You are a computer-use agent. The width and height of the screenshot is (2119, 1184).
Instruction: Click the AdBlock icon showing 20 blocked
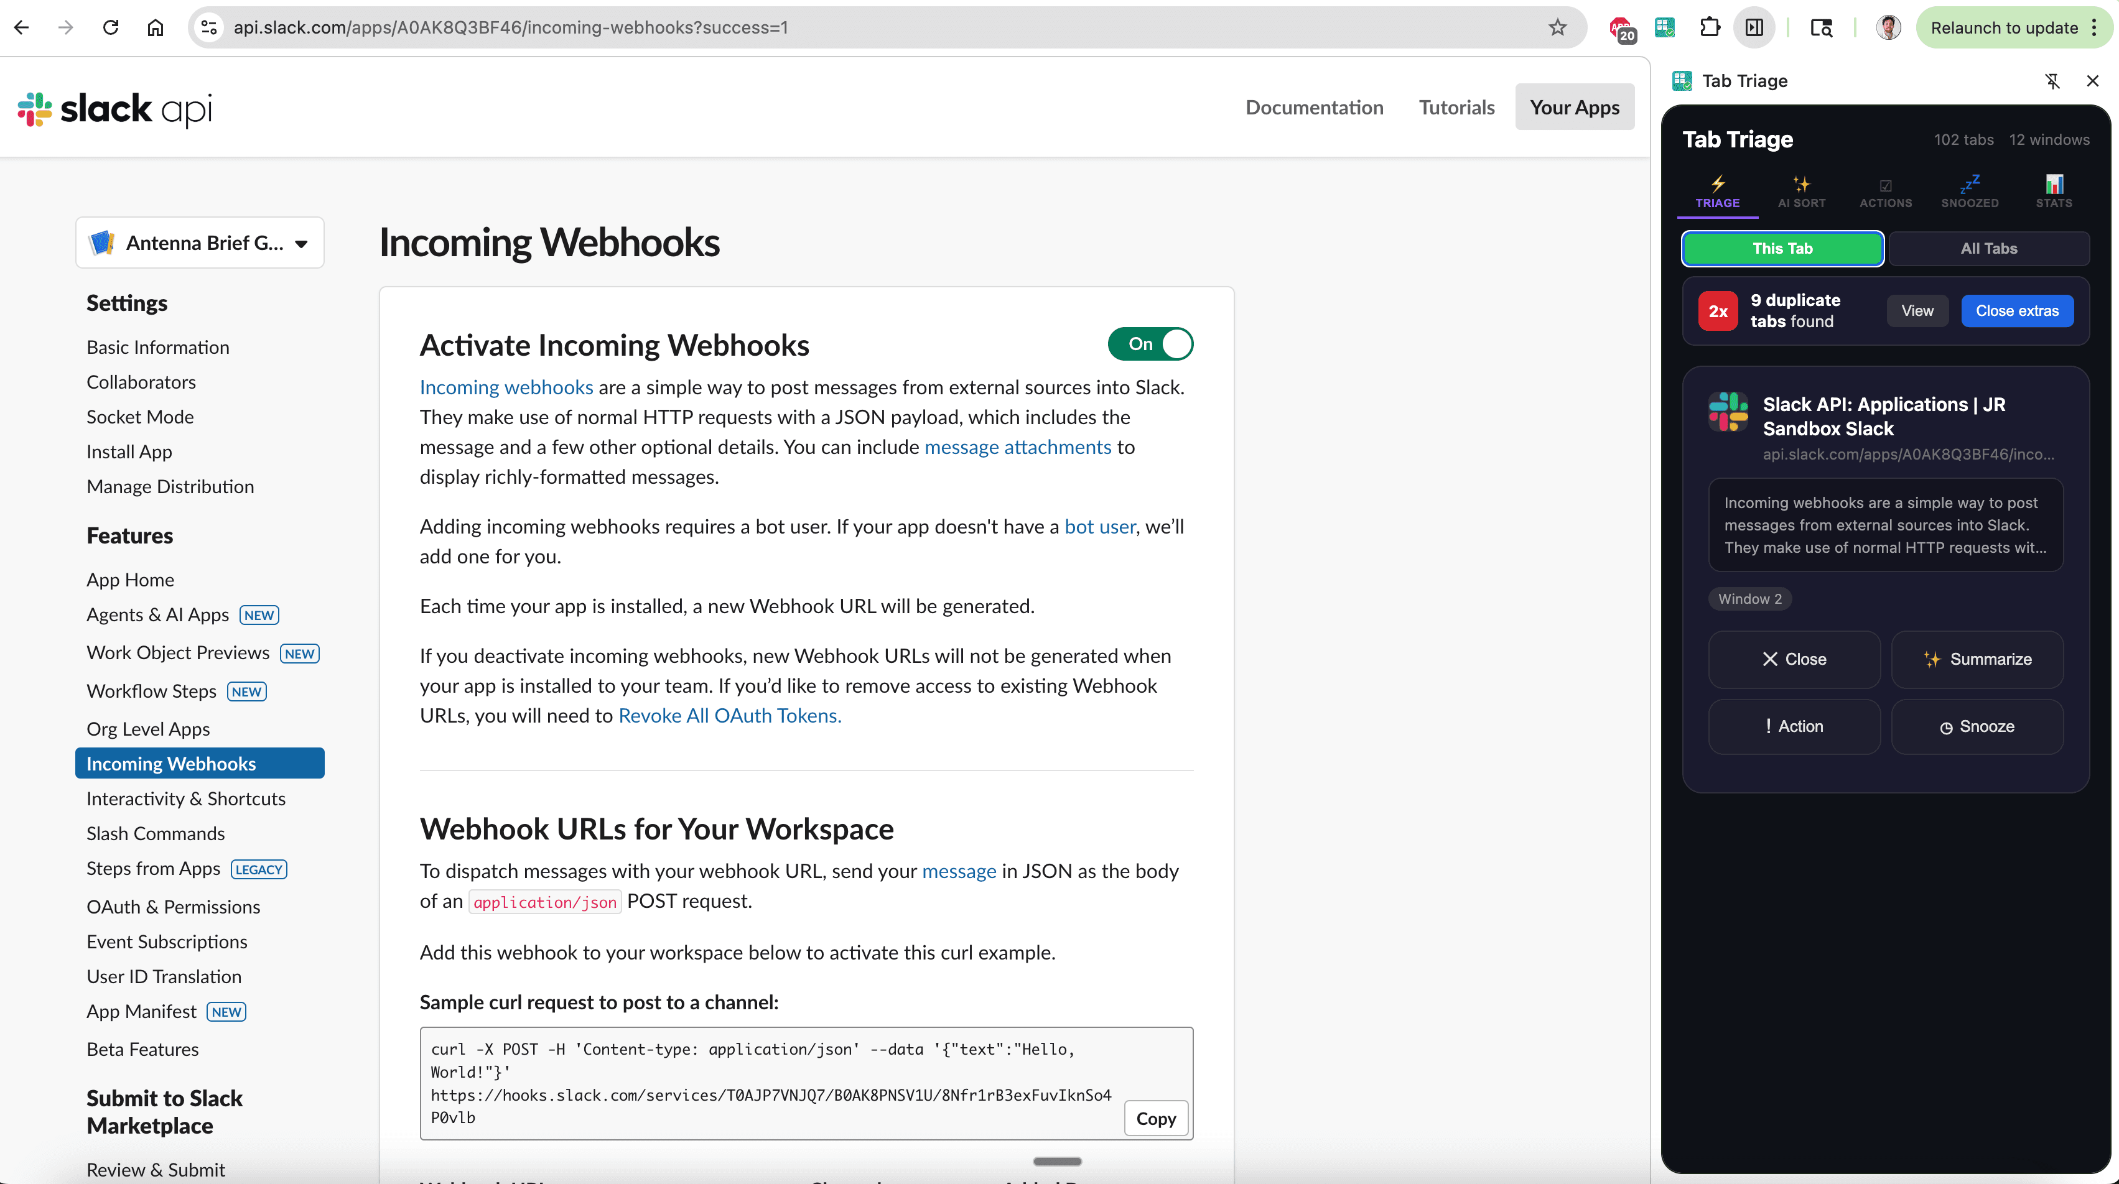1622,27
